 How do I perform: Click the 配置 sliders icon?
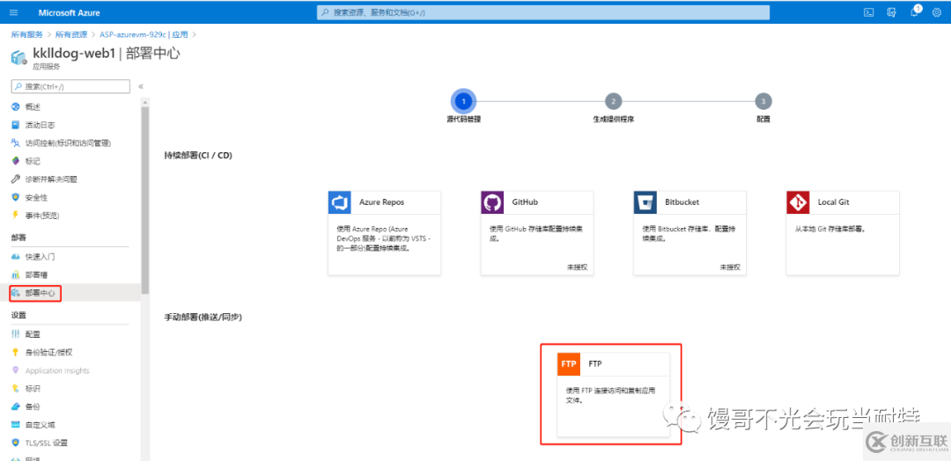pos(16,334)
